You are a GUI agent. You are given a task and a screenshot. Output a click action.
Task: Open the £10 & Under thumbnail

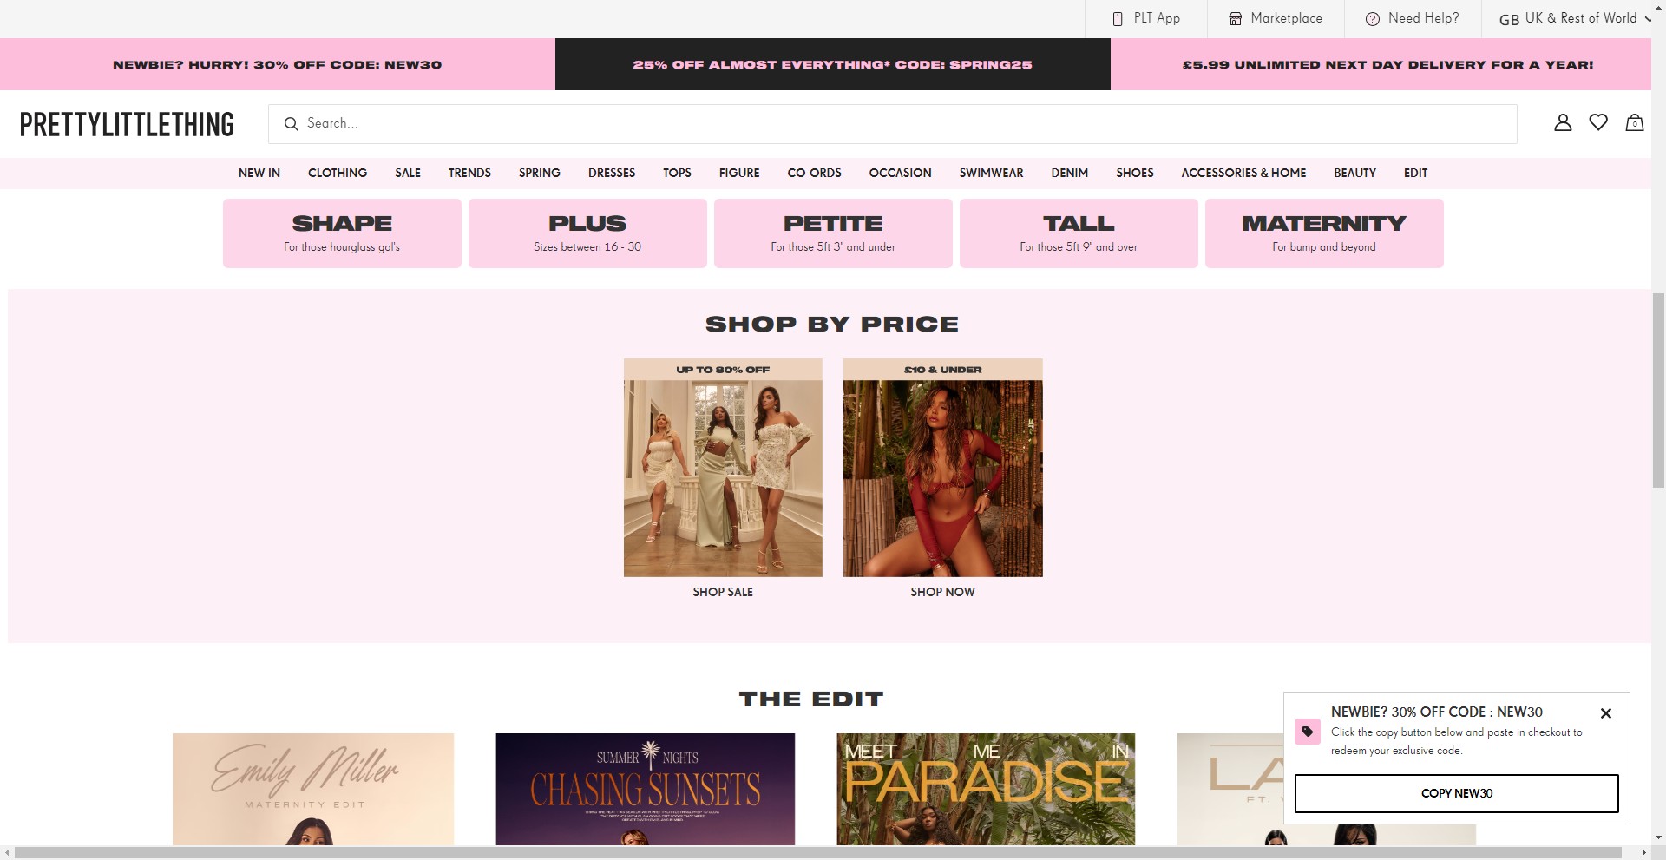click(x=942, y=469)
